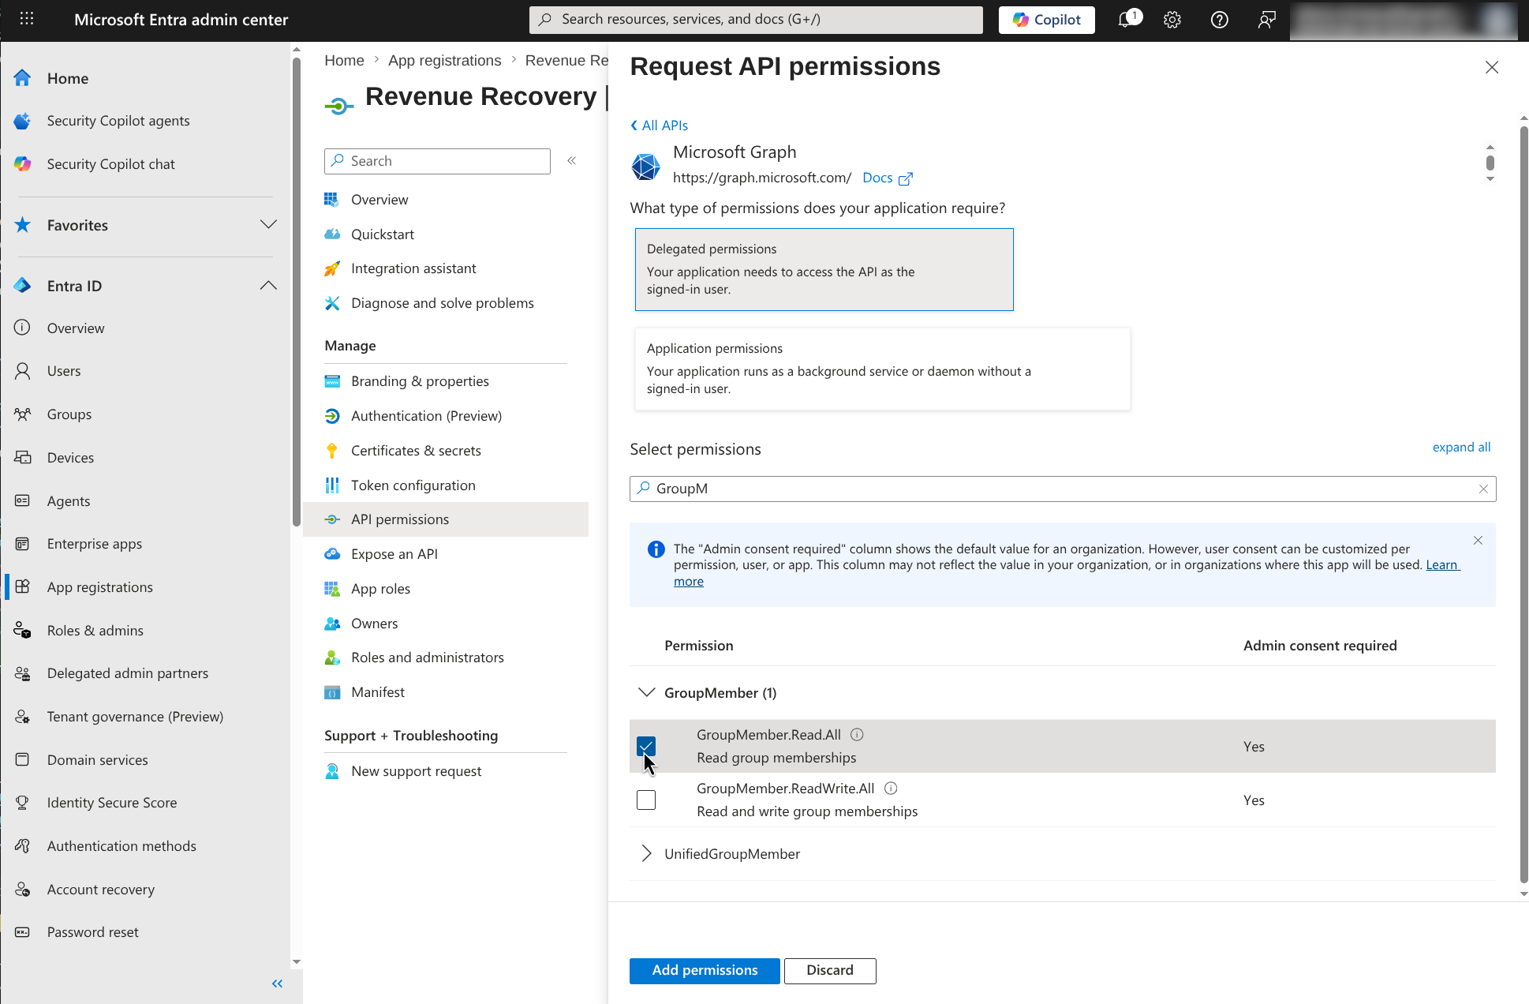Open portal settings gear
The height and width of the screenshot is (1004, 1529).
(1172, 20)
